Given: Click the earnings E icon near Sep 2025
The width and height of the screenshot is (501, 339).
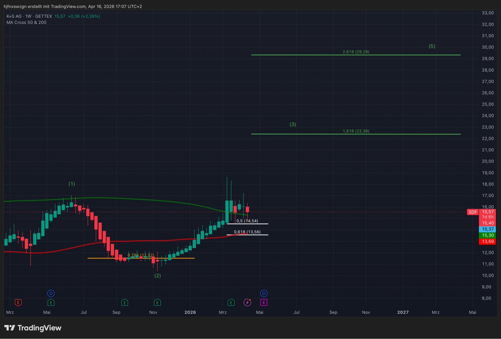Looking at the screenshot, I should (124, 302).
